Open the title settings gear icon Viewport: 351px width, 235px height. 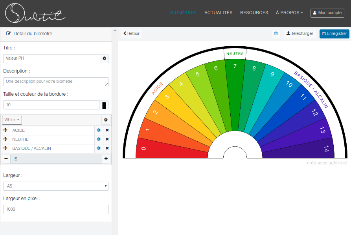coord(105,58)
